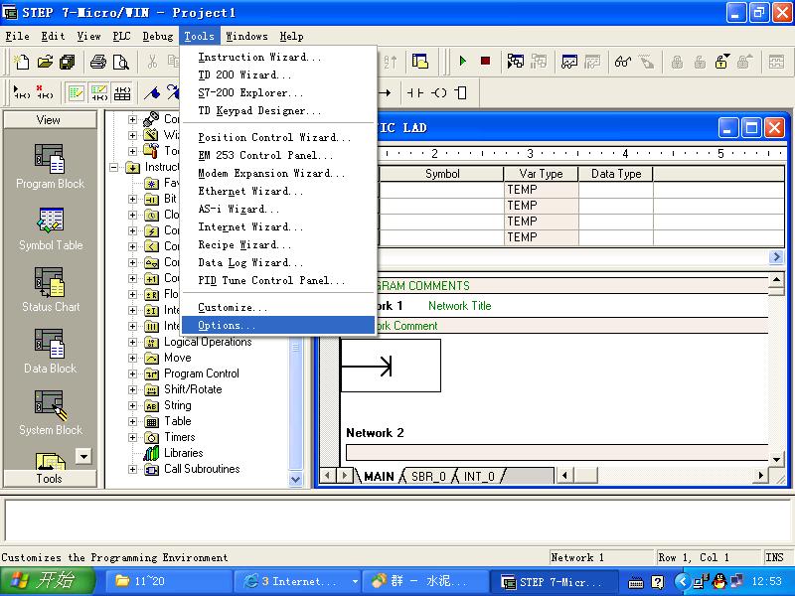Click the Print Preview icon

(120, 62)
